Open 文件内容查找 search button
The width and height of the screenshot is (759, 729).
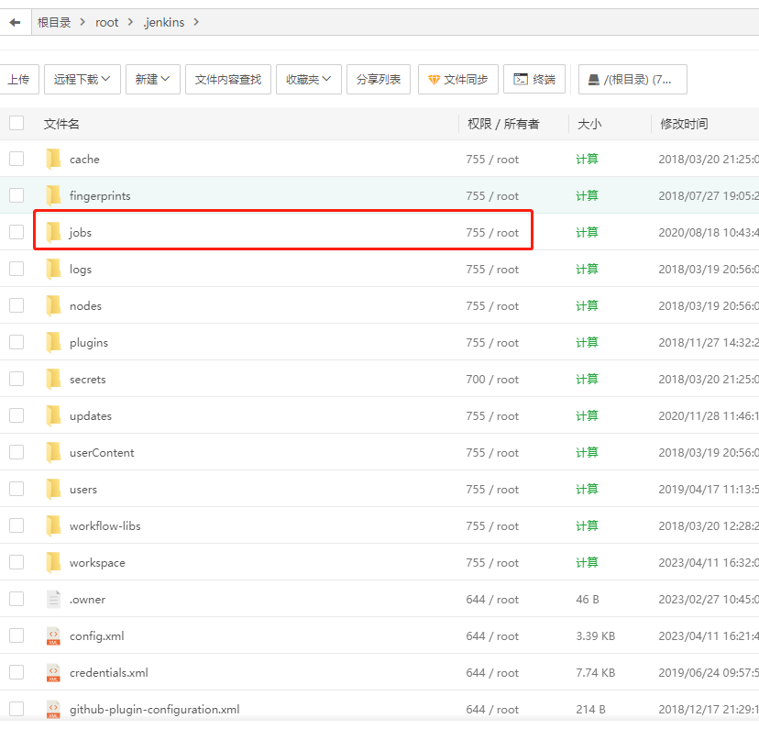tap(228, 80)
